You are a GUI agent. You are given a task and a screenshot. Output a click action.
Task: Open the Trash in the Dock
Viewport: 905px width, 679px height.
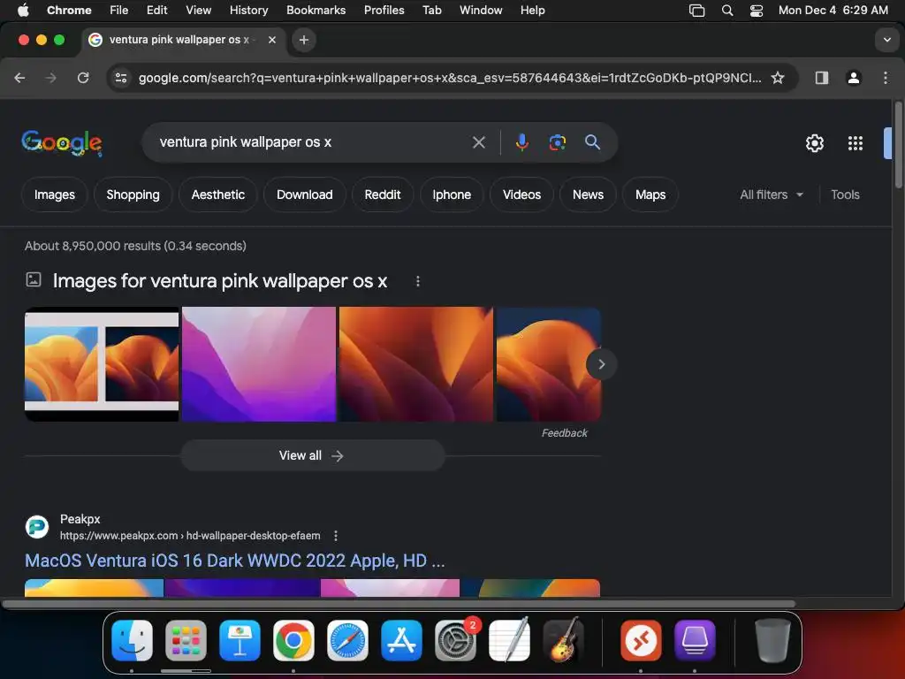tap(772, 641)
